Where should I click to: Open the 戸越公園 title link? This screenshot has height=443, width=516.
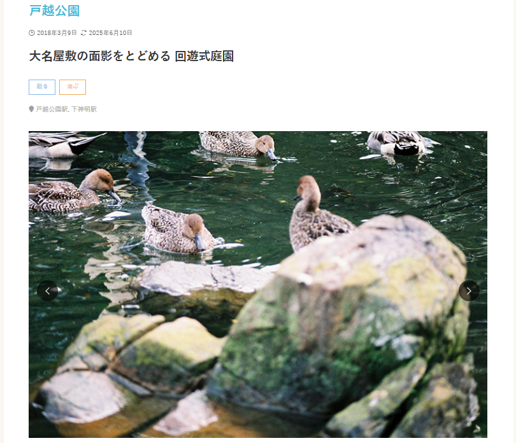tap(55, 11)
